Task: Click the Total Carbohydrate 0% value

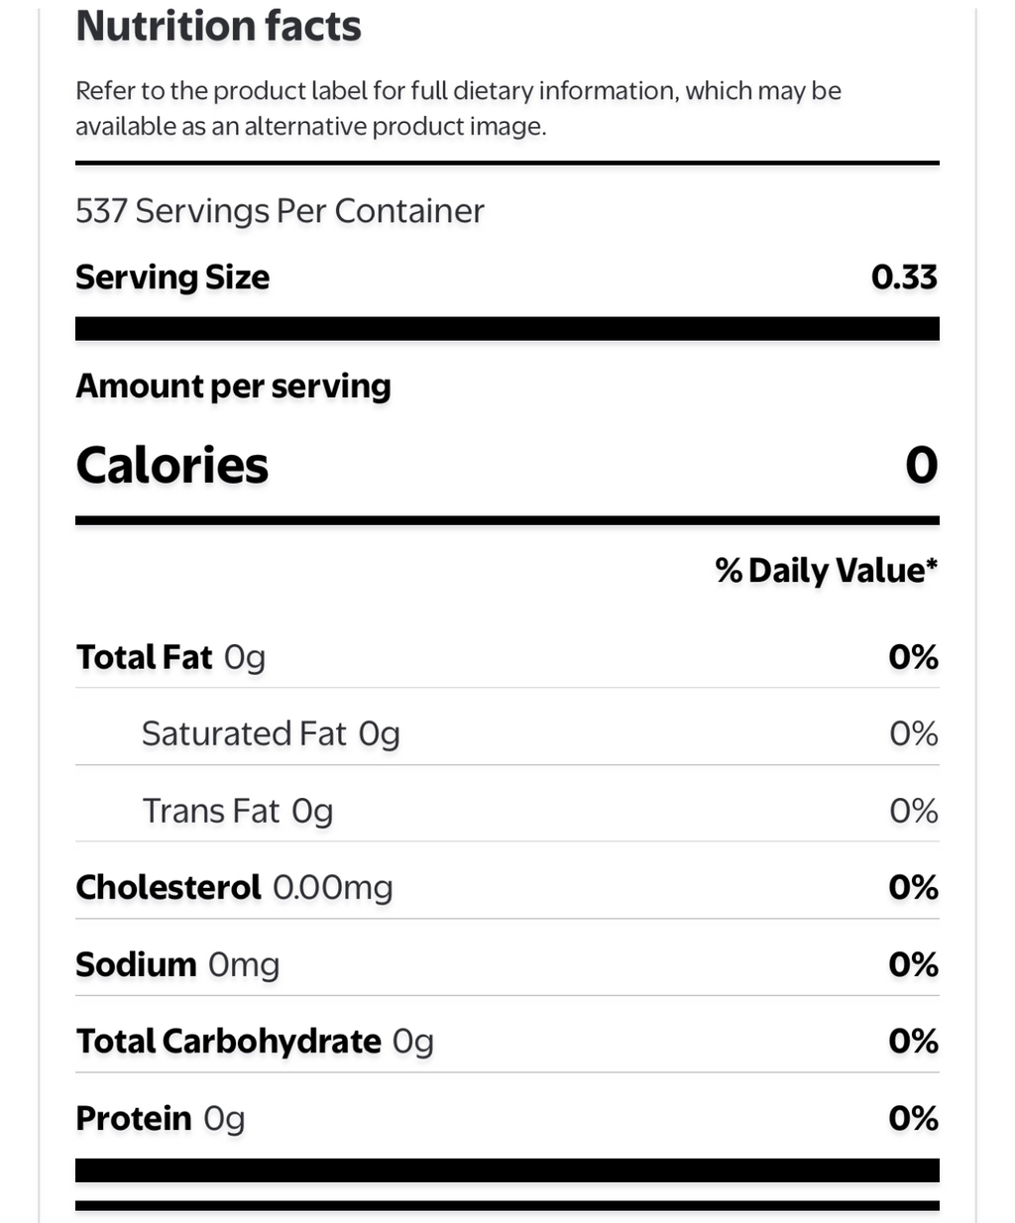Action: (914, 1042)
